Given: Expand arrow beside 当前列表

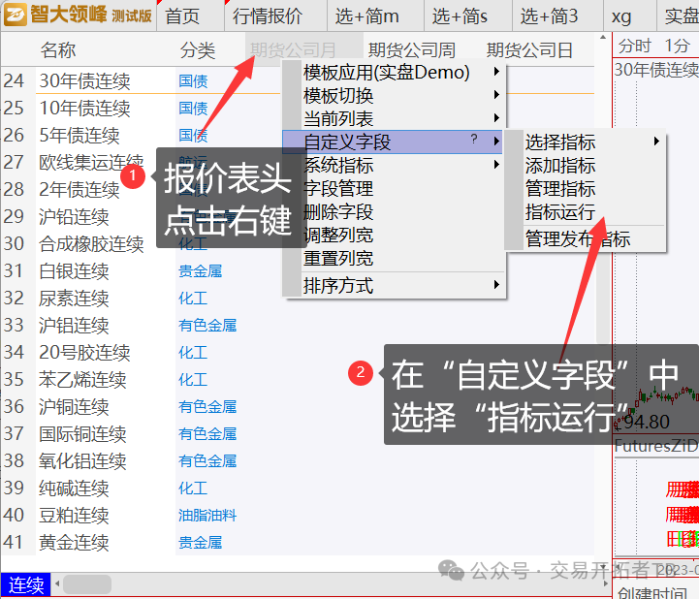Looking at the screenshot, I should pos(496,117).
